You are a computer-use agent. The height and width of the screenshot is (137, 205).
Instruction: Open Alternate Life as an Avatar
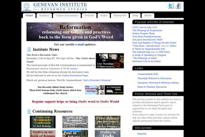tap(147, 61)
